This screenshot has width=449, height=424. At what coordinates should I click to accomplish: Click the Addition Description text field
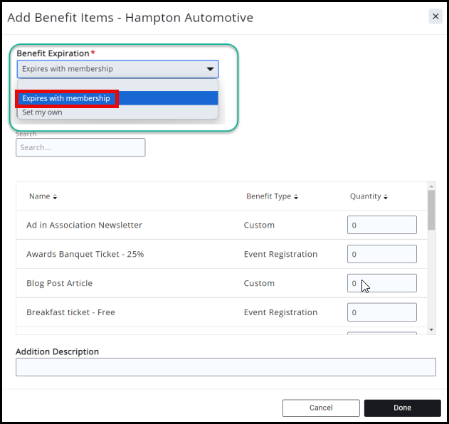[x=226, y=367]
